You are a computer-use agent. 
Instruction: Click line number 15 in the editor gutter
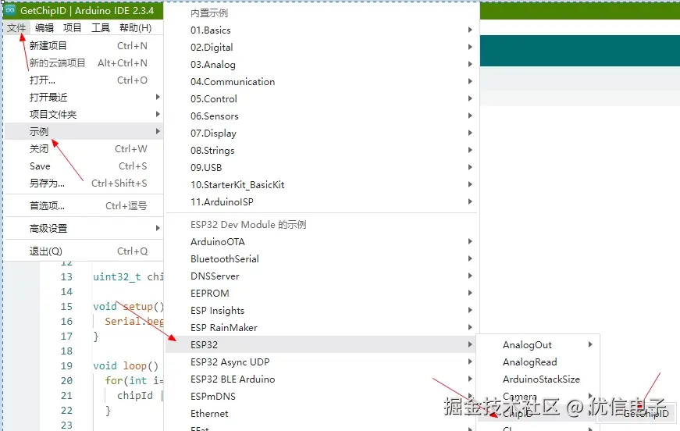point(66,307)
